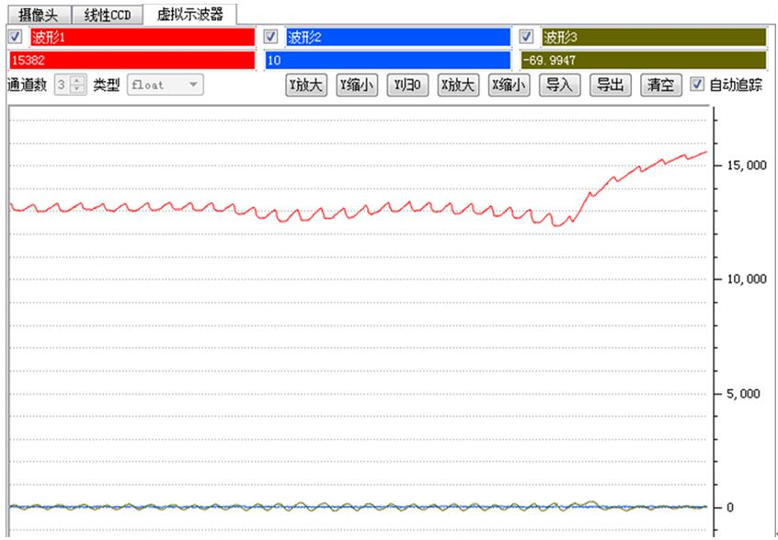Click the olive 波形3 name field
This screenshot has height=540, width=778.
point(654,37)
